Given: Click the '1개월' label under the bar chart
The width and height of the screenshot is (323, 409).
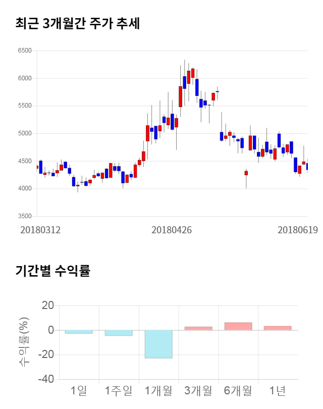Looking at the screenshot, I should pos(158,390).
